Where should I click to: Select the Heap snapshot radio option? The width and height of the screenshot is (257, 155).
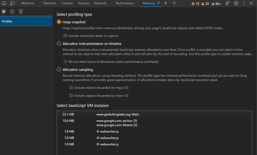tap(59, 22)
